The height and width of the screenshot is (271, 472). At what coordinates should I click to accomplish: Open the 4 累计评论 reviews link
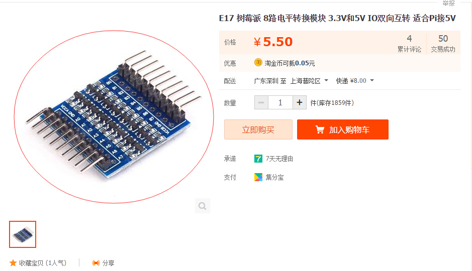click(x=409, y=44)
